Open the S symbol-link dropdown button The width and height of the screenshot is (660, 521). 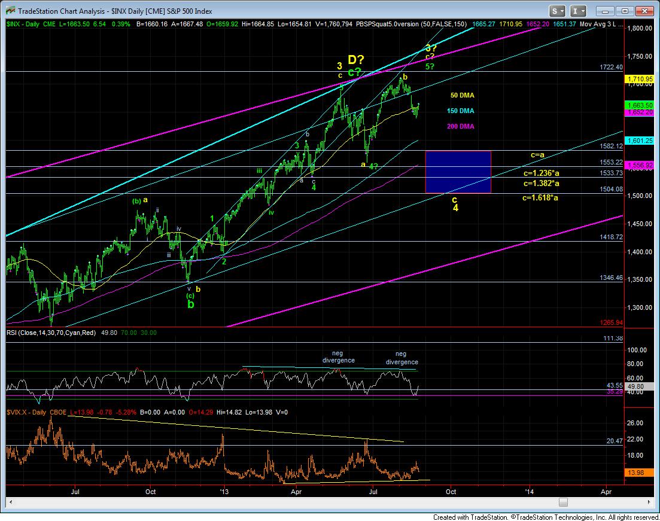(x=557, y=11)
